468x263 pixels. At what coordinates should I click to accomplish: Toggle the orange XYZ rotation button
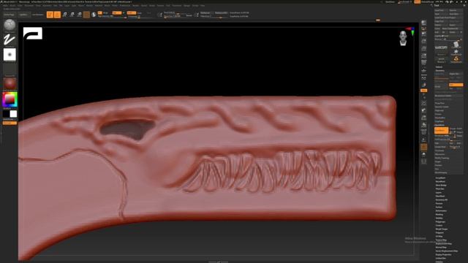pos(423,90)
